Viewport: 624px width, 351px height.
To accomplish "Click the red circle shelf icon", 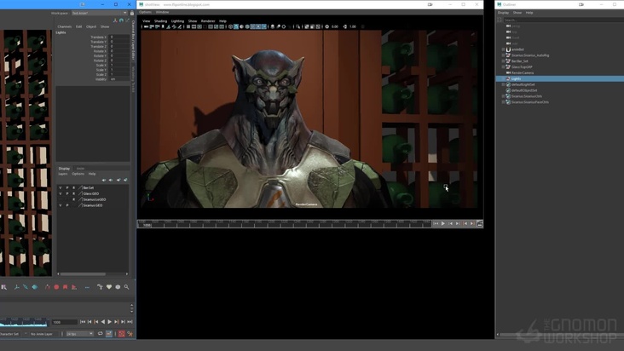I will click(56, 287).
